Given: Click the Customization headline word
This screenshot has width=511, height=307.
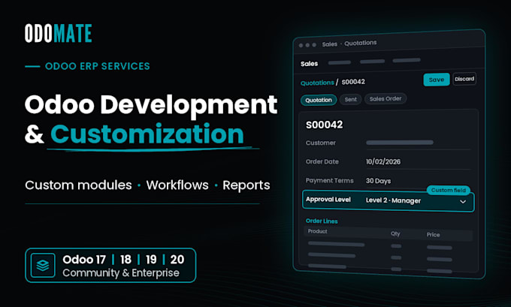Looking at the screenshot, I should 147,134.
